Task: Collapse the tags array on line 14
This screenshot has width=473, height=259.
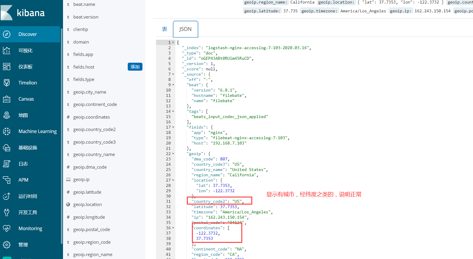Action: [173, 111]
